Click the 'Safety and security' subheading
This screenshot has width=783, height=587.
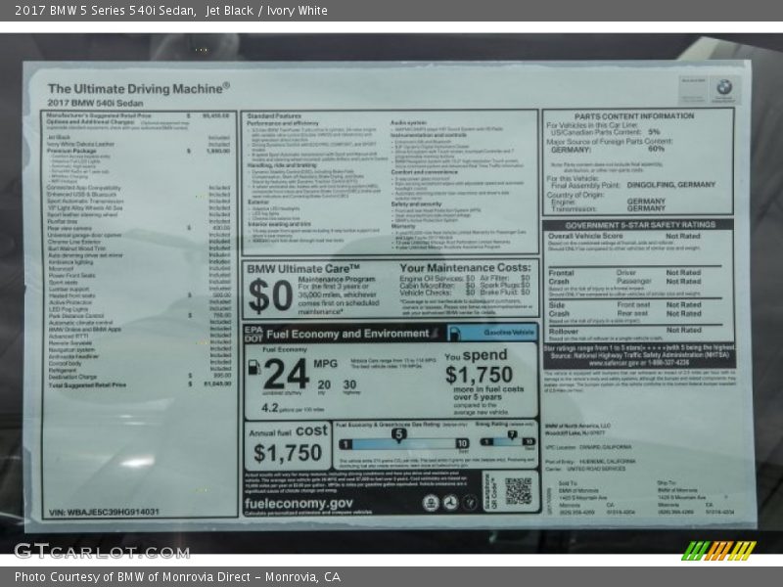(416, 203)
